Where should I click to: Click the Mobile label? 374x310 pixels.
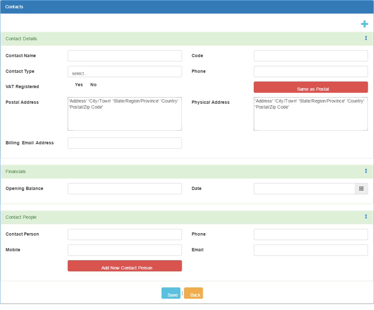click(13, 250)
